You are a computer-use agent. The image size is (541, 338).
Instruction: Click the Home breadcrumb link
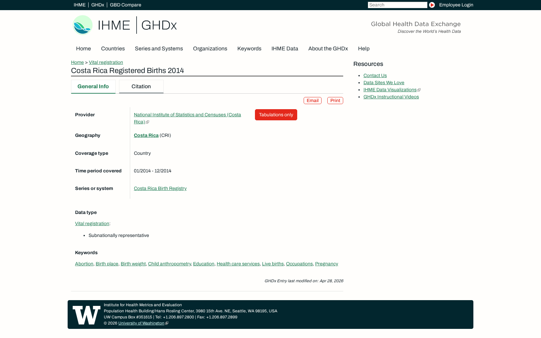77,62
